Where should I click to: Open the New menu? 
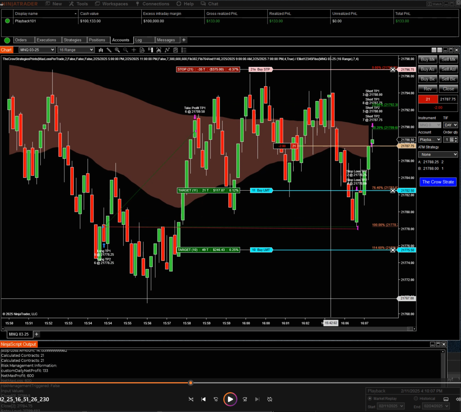point(54,4)
